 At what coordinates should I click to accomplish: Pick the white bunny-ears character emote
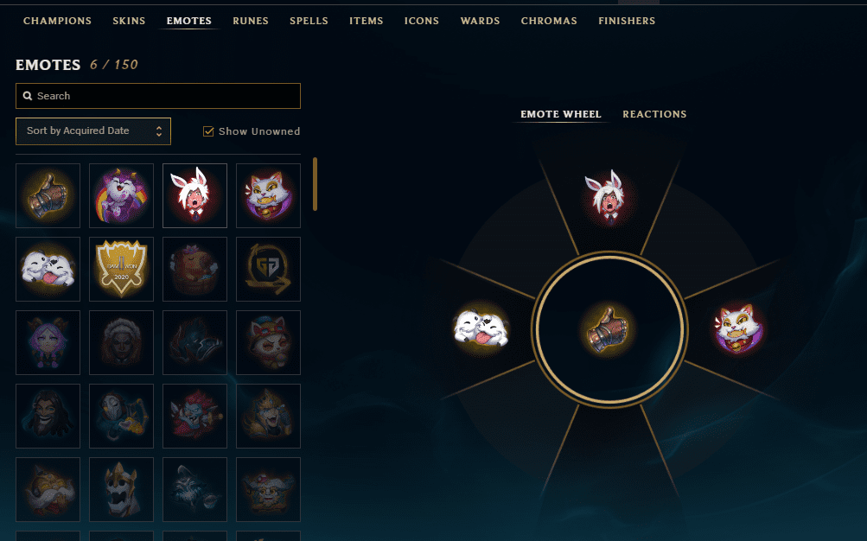pos(194,195)
